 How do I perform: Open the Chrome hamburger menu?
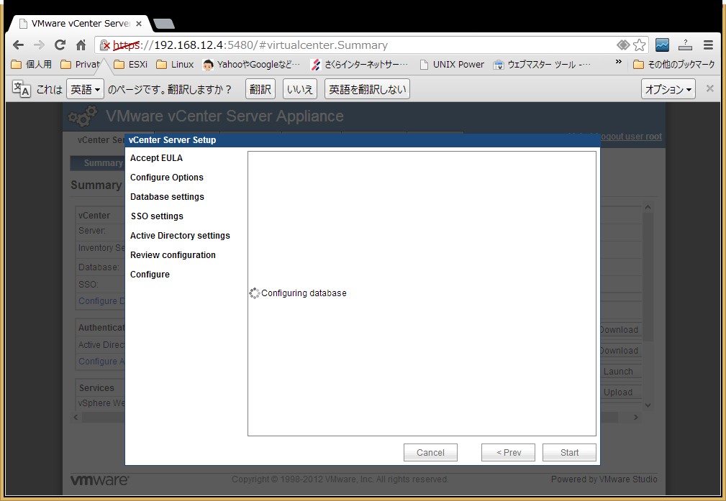708,45
